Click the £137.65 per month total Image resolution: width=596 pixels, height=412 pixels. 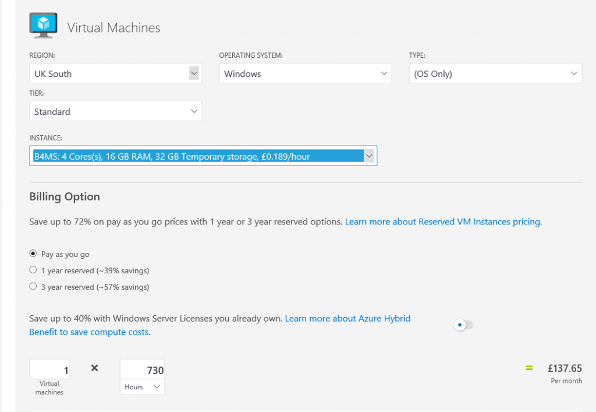[565, 368]
